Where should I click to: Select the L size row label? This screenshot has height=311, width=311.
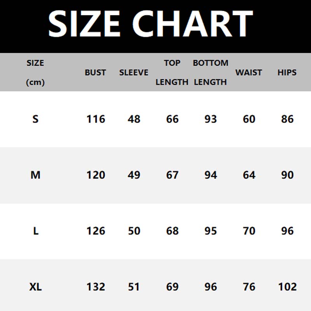(35, 231)
